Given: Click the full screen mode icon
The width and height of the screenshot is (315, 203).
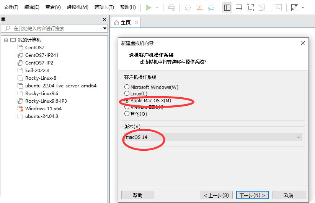Looking at the screenshot, I should click(x=250, y=8).
